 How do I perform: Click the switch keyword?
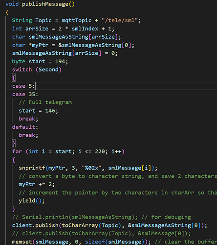pyautogui.click(x=22, y=70)
